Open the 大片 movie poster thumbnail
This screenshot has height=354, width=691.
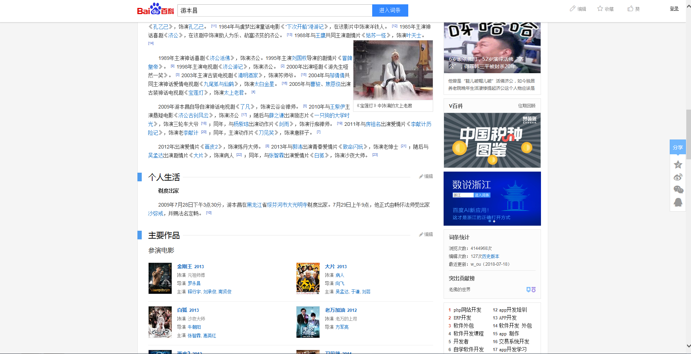click(x=308, y=278)
